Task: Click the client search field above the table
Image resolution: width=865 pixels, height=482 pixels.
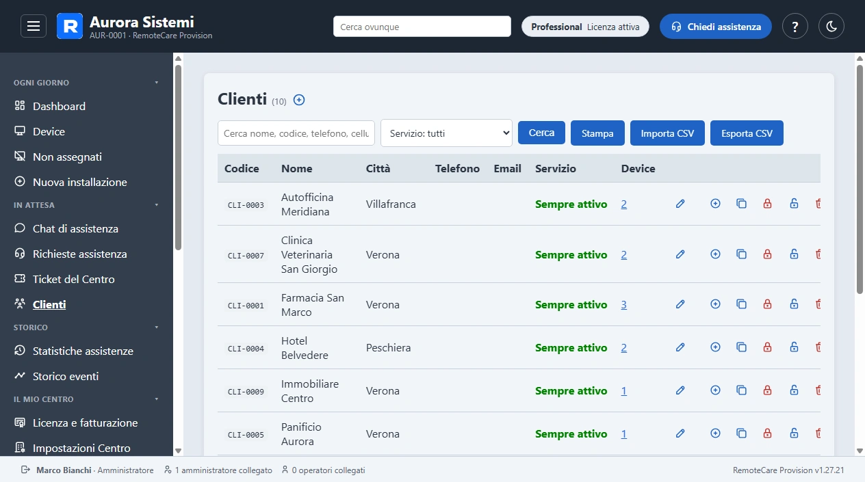Action: click(x=296, y=133)
